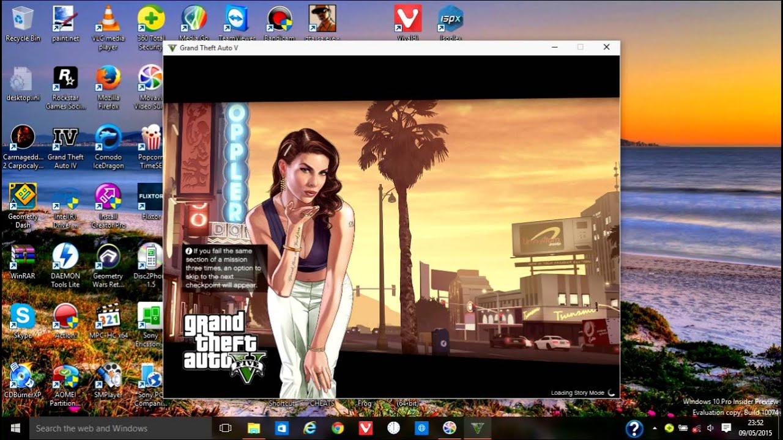Open the Store app in the taskbar
The image size is (783, 440).
click(281, 428)
